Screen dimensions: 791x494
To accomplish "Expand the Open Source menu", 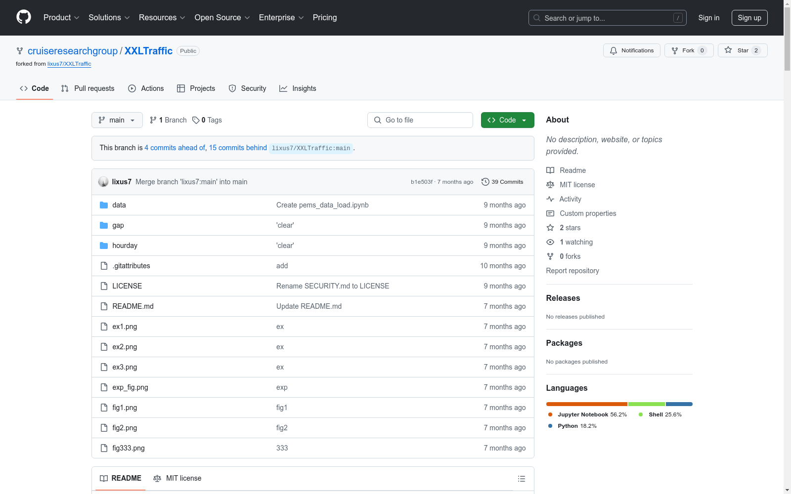I will pos(222,17).
